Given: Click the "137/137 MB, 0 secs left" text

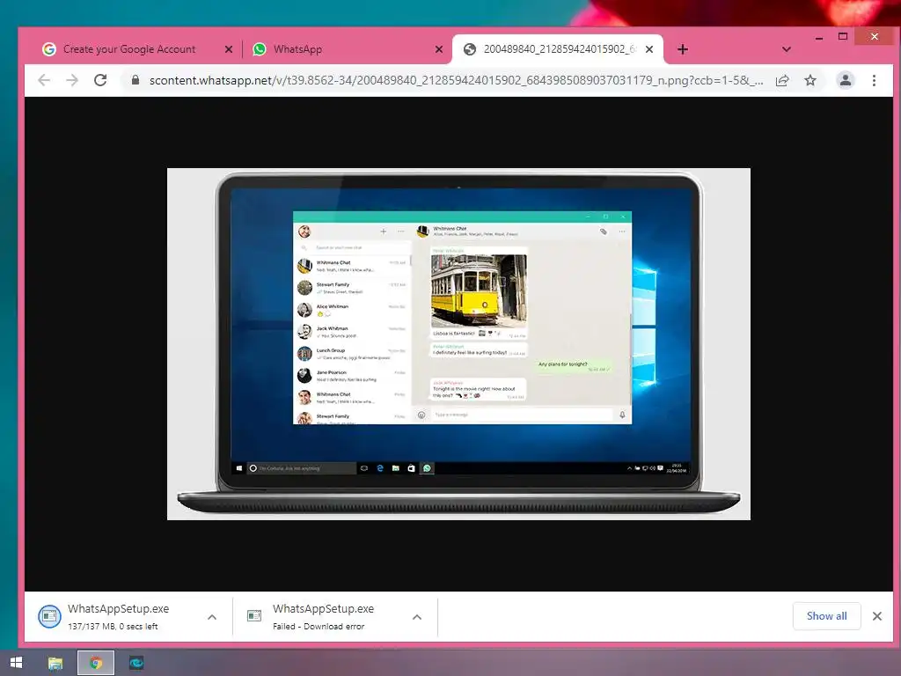Looking at the screenshot, I should (x=113, y=627).
